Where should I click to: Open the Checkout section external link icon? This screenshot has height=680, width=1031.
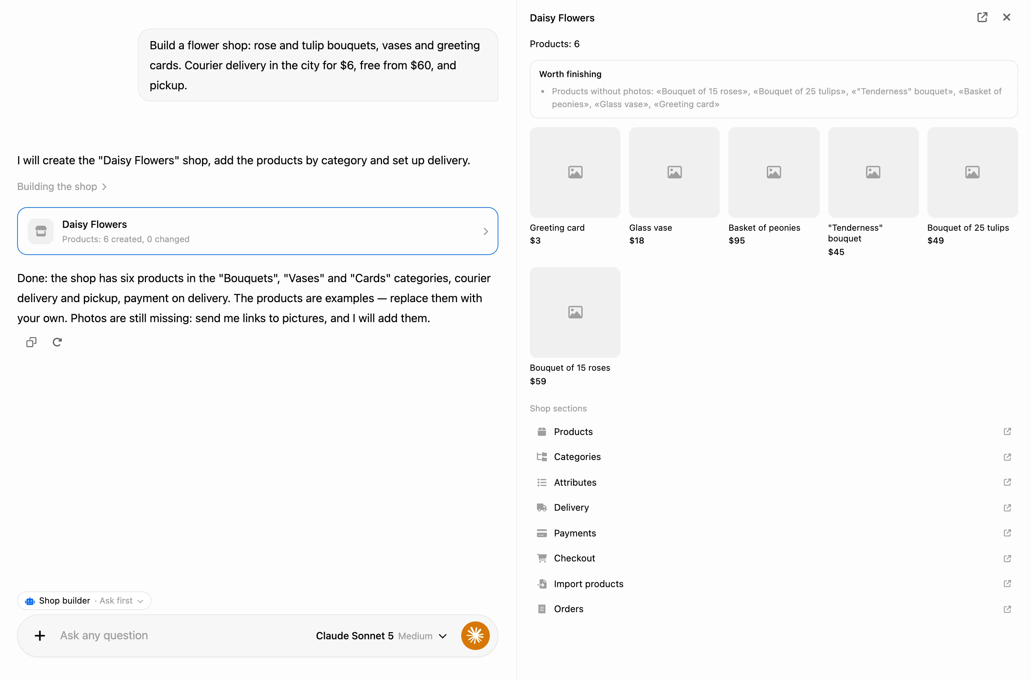[x=1007, y=559]
